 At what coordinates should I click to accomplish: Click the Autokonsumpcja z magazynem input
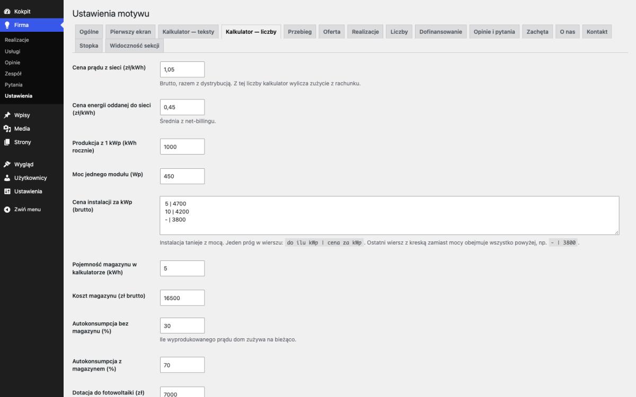182,365
